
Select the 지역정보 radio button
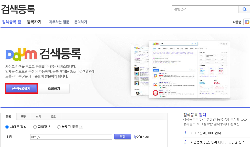point(35,127)
